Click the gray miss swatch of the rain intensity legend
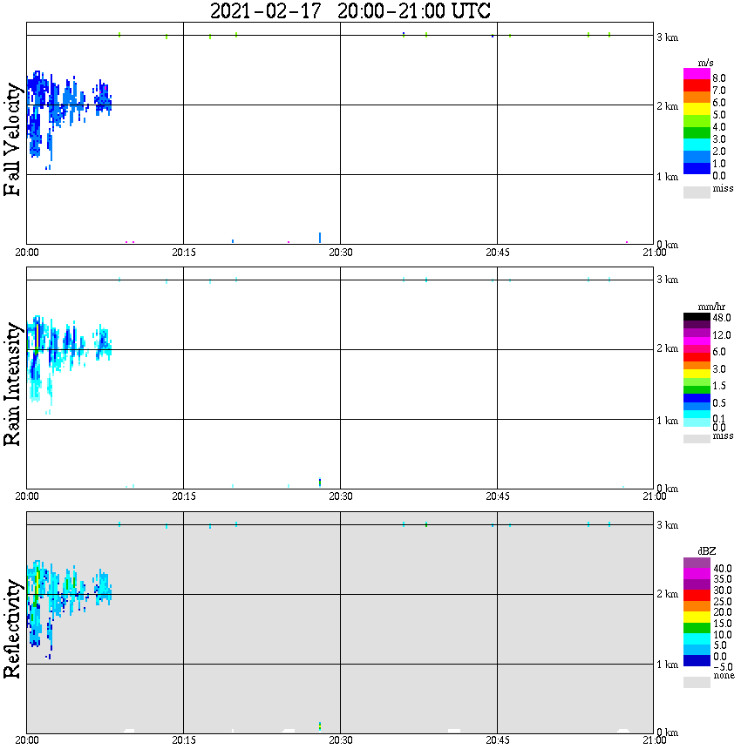The height and width of the screenshot is (756, 741). point(697,439)
